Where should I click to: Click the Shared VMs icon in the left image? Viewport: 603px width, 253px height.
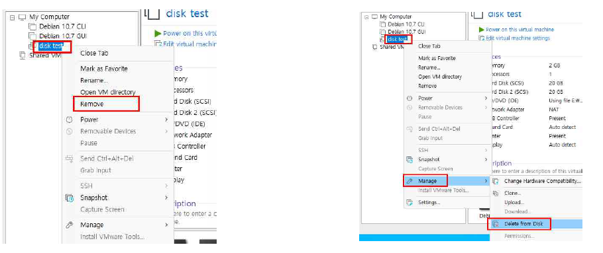click(23, 55)
